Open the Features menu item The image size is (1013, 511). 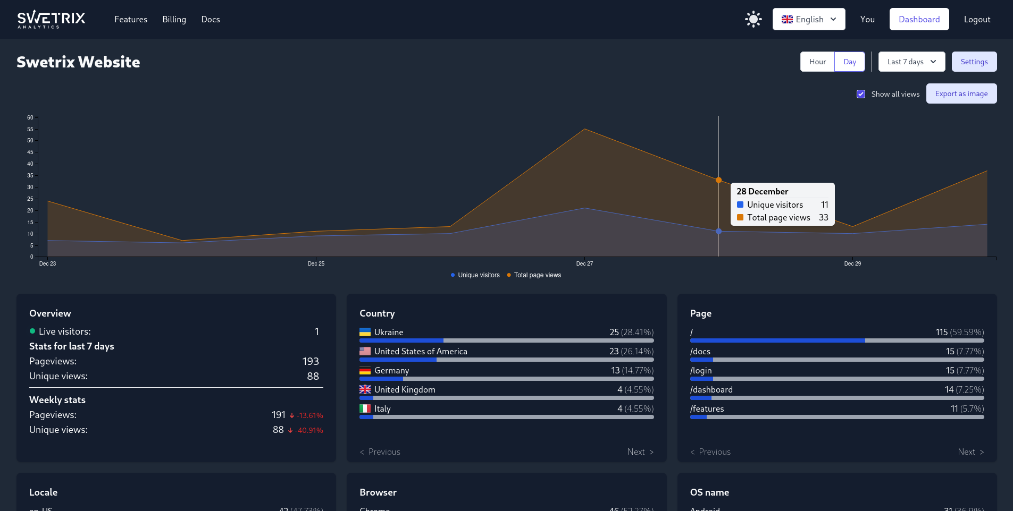click(131, 19)
